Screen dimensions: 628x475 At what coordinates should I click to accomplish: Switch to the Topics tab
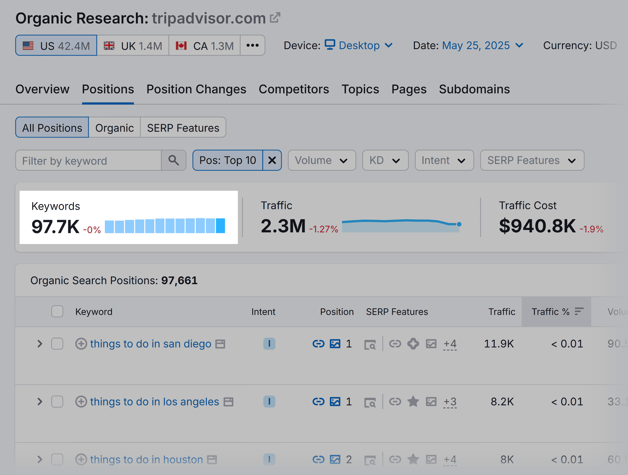(x=360, y=89)
